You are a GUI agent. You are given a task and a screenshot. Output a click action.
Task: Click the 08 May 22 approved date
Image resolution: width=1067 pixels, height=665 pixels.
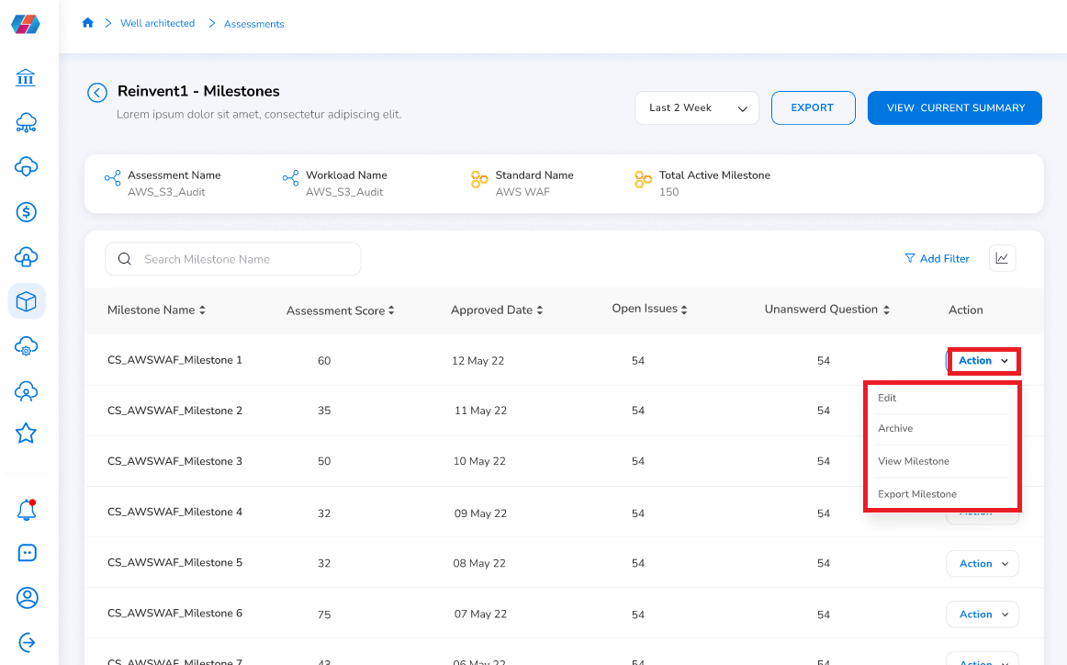tap(479, 563)
